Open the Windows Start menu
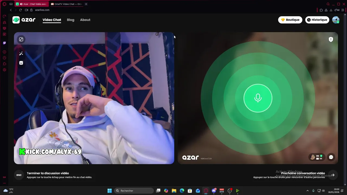Screen dimensions: 347x195 coord(110,191)
